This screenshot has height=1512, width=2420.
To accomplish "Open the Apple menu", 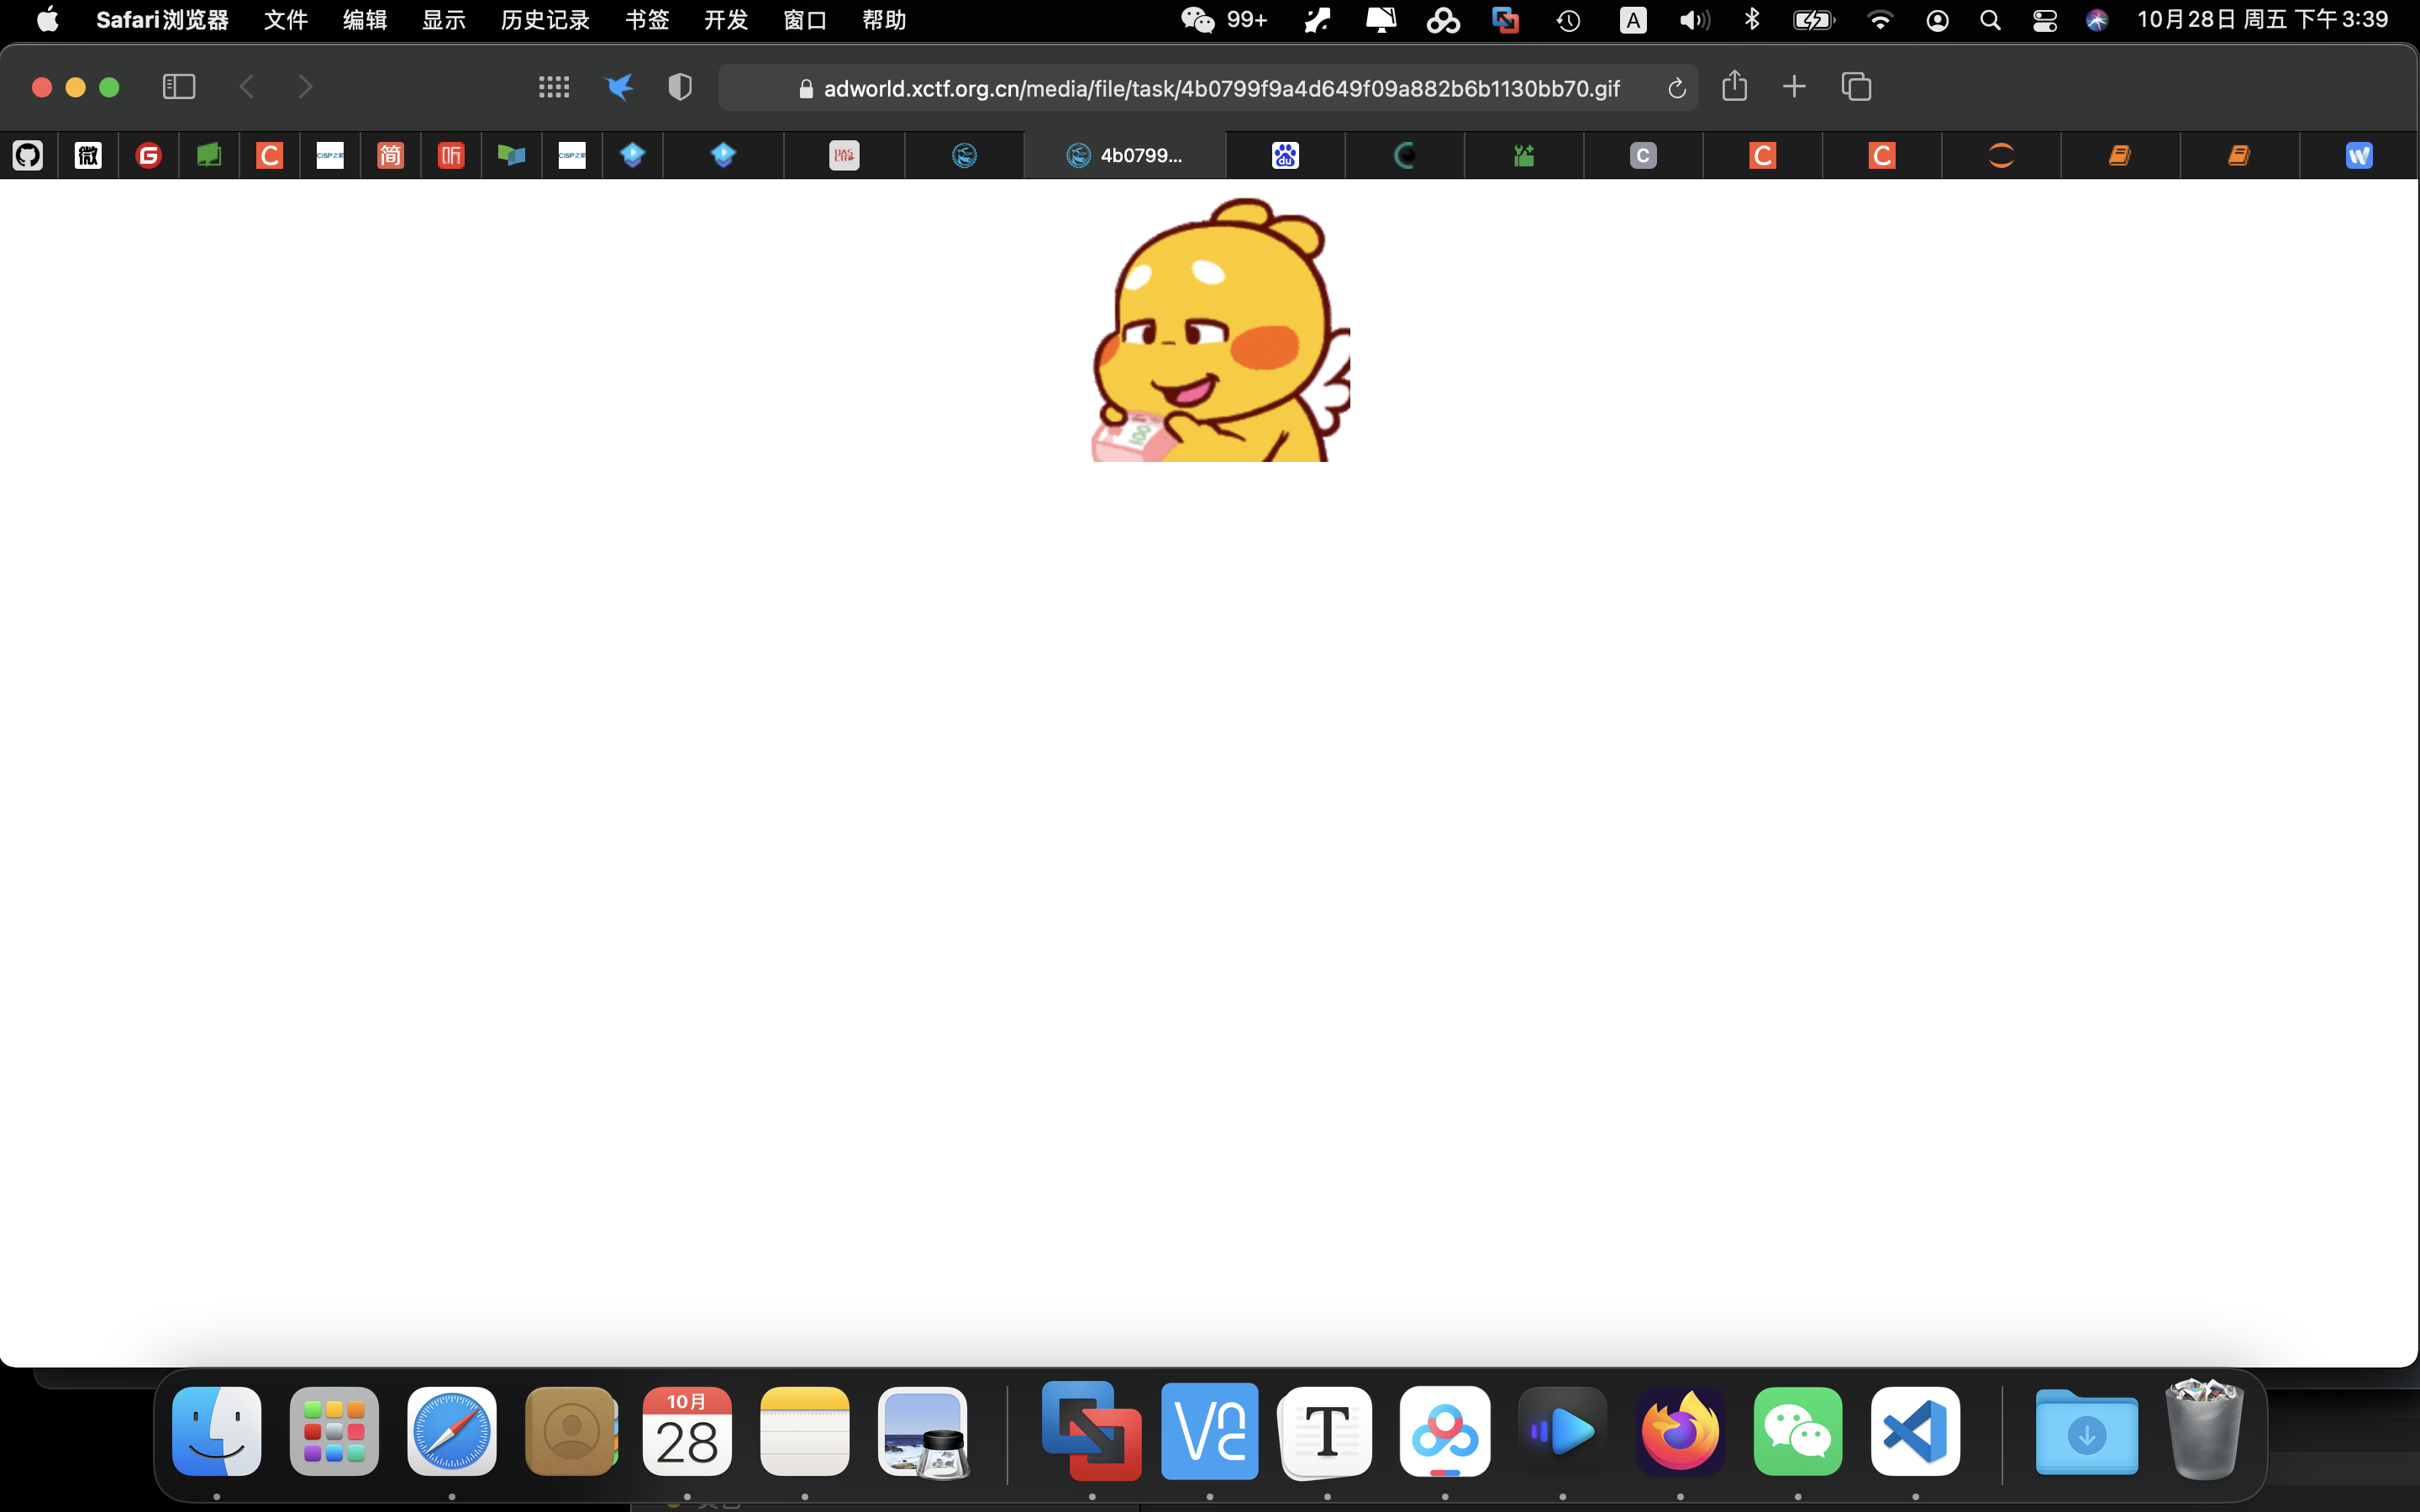I will coord(47,20).
